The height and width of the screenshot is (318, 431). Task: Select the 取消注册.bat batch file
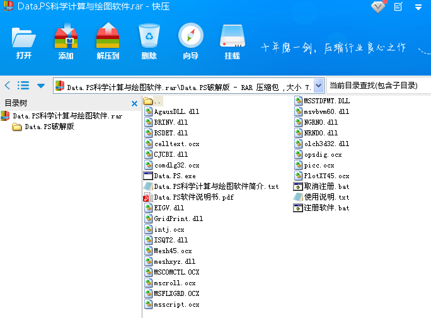click(321, 186)
